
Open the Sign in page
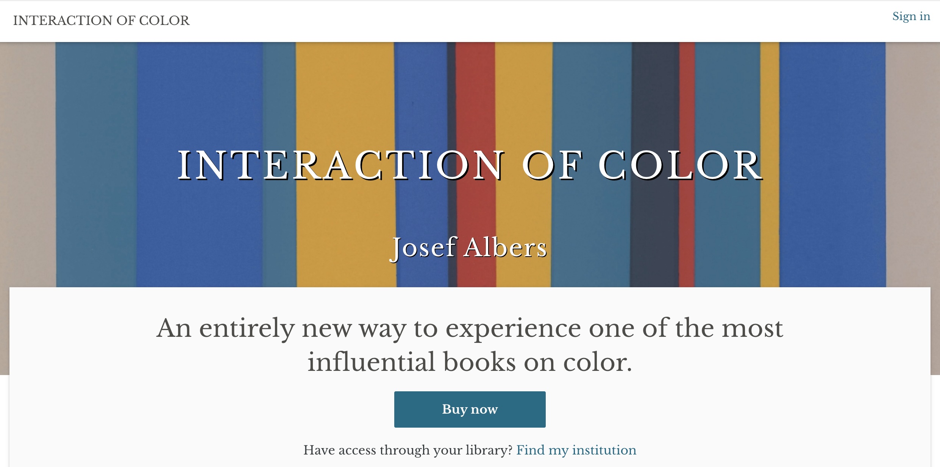tap(911, 16)
